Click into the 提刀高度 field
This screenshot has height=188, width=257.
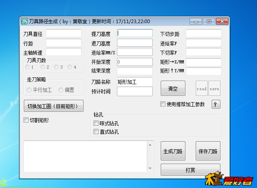coord(135,33)
